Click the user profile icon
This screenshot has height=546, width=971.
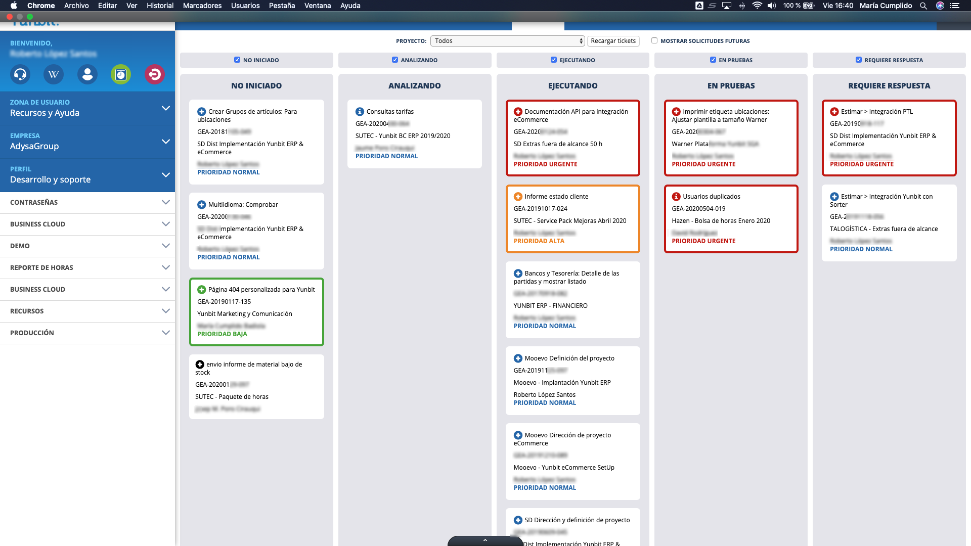86,74
